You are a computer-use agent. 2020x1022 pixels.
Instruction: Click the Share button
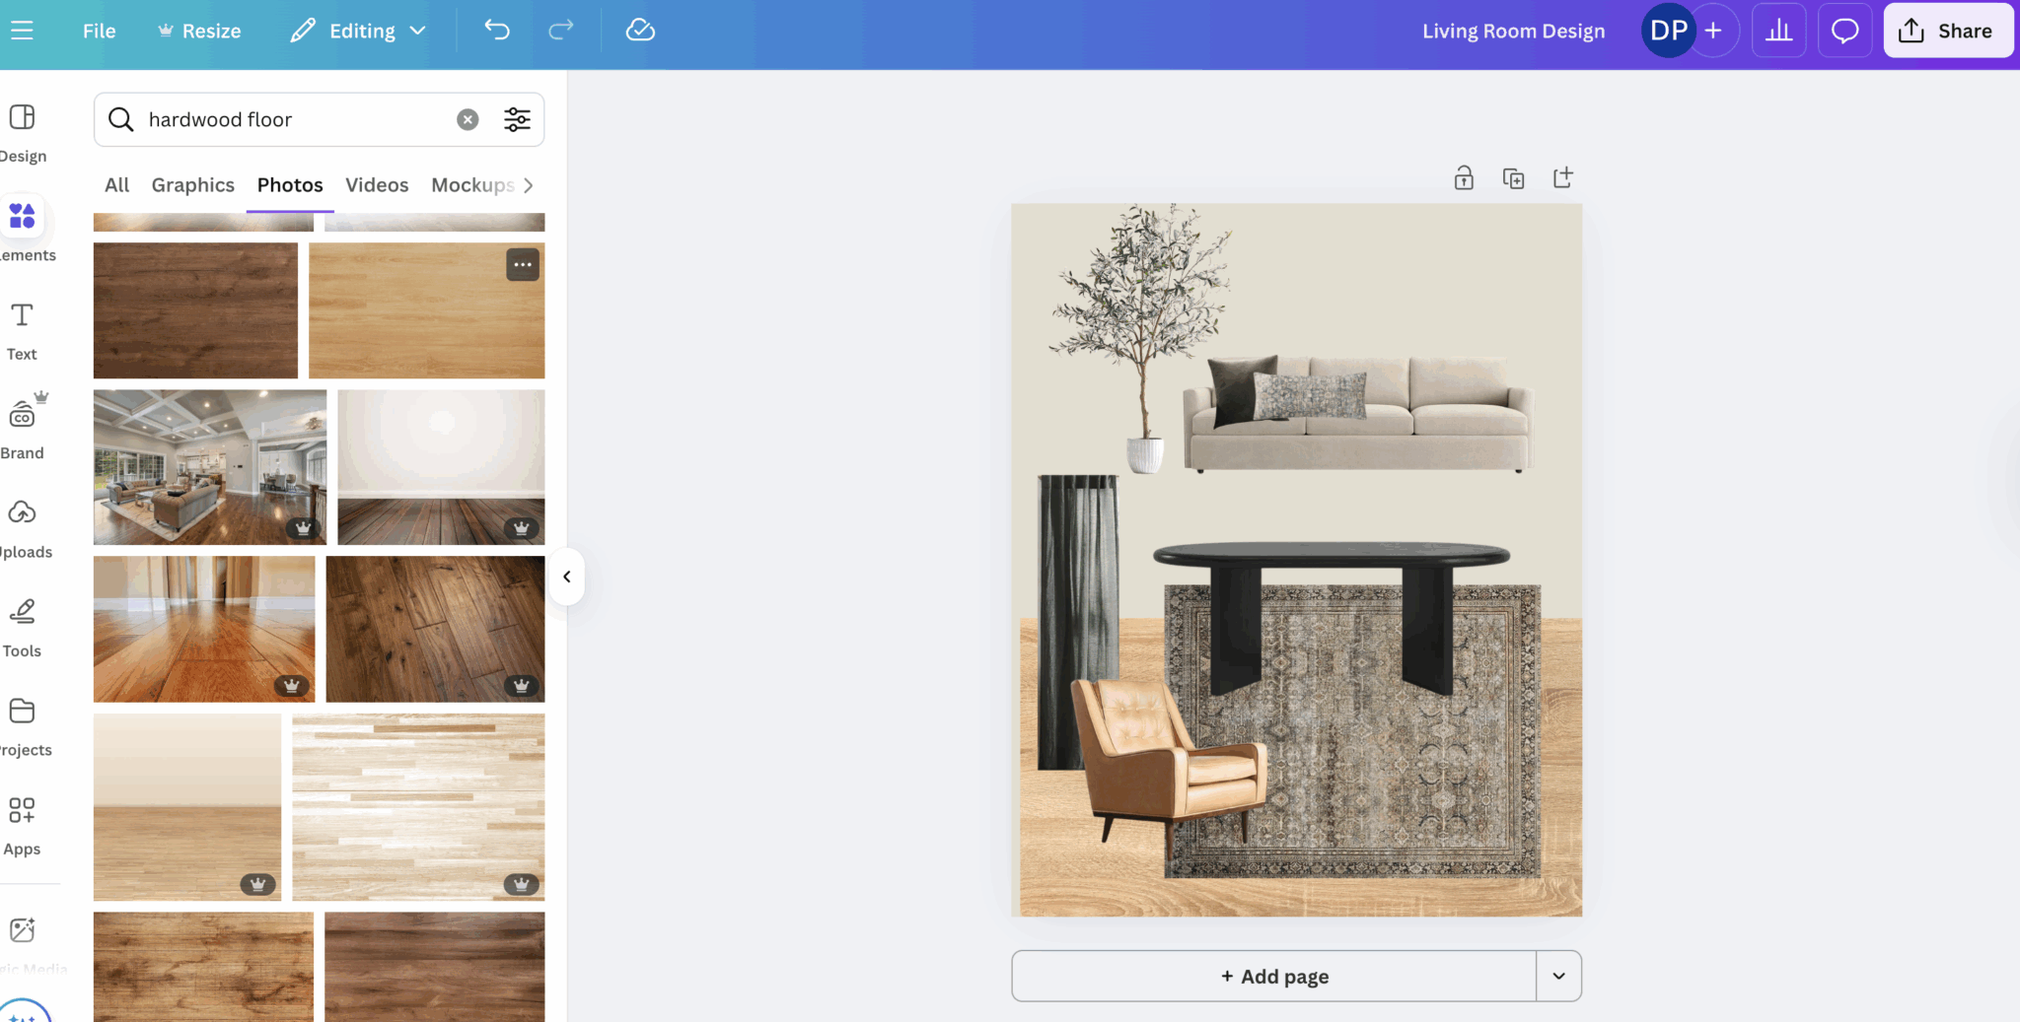click(x=1948, y=31)
